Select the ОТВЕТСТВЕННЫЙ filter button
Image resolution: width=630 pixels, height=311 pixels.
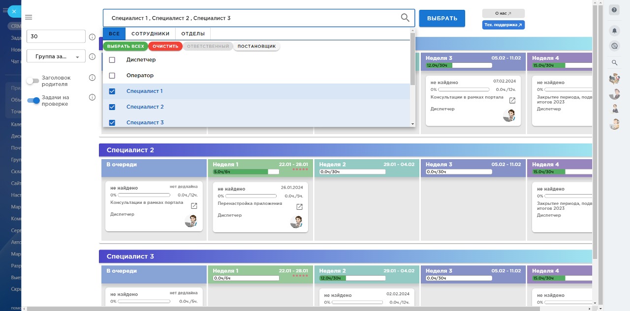coord(208,46)
